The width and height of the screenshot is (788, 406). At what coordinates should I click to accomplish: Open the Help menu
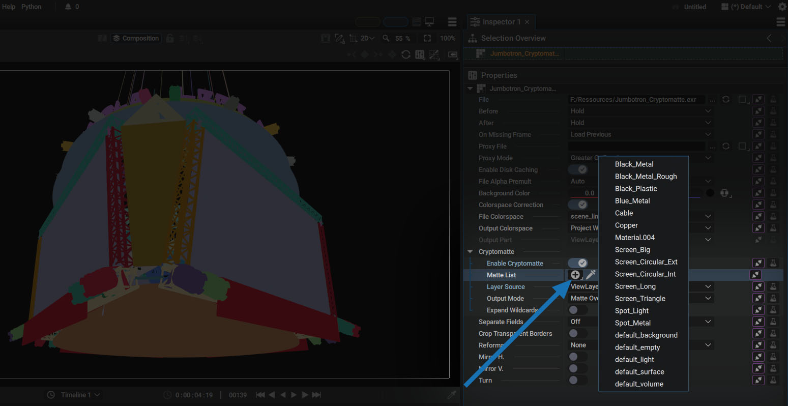pos(9,7)
